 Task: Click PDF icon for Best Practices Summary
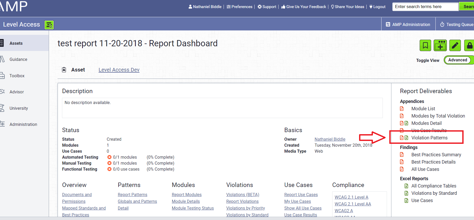click(402, 155)
